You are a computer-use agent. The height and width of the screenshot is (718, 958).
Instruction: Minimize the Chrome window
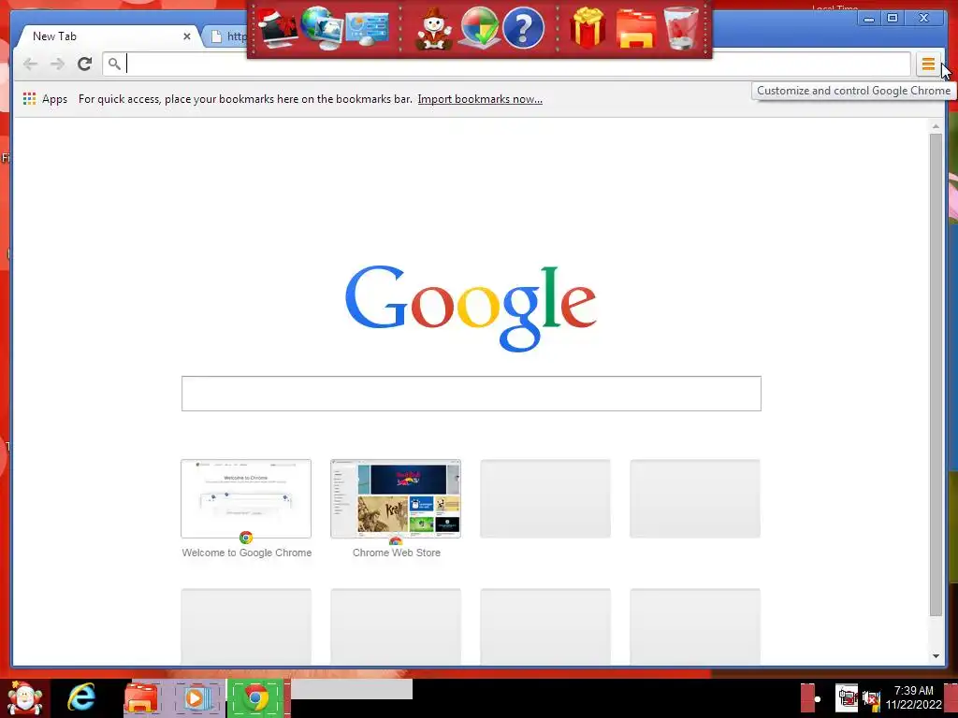coord(869,19)
